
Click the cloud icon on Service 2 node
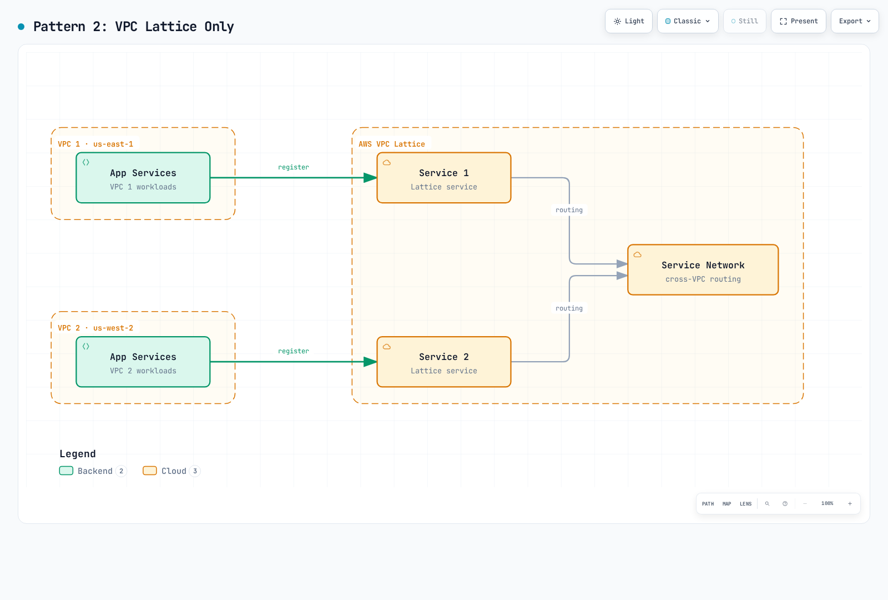click(387, 347)
